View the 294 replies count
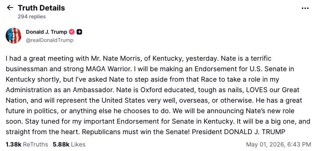Image resolution: width=315 pixels, height=151 pixels. pyautogui.click(x=32, y=16)
